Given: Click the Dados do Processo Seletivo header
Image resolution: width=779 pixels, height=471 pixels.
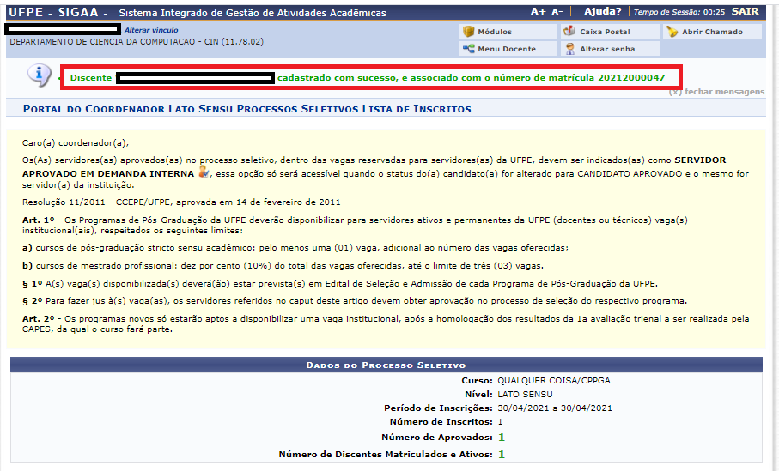Looking at the screenshot, I should point(386,365).
